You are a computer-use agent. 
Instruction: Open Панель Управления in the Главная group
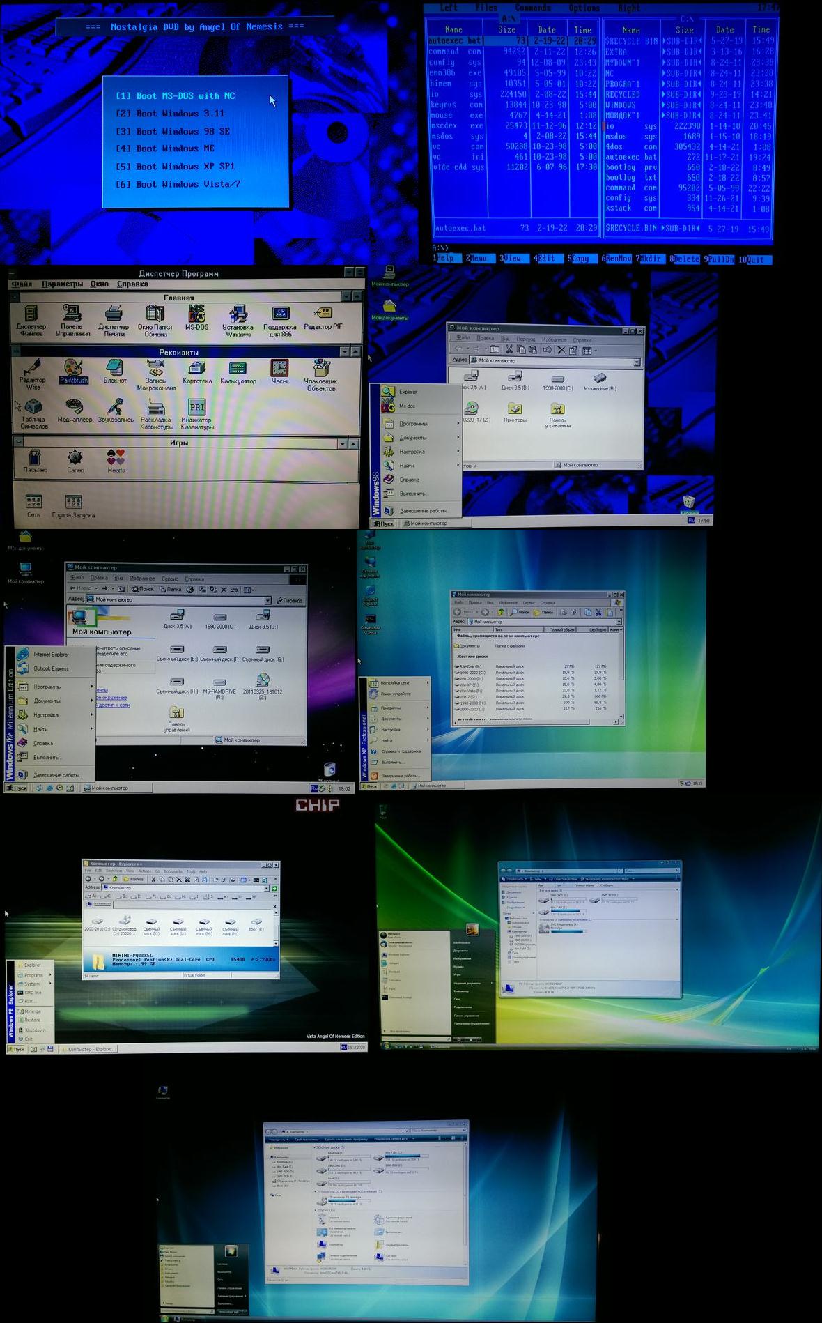click(x=72, y=320)
